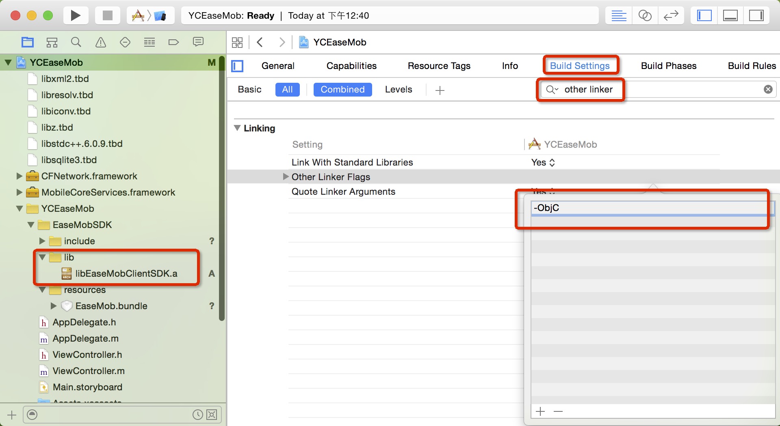Open the Find navigator
Viewport: 780px width, 426px height.
tap(76, 42)
